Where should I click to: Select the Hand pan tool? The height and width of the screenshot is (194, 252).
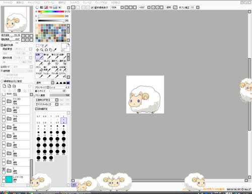(x=50, y=50)
